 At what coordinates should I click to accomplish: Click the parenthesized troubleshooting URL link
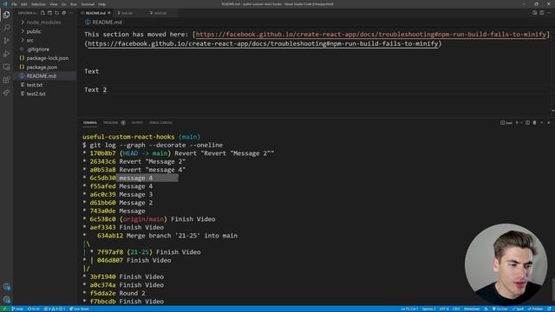coord(263,44)
